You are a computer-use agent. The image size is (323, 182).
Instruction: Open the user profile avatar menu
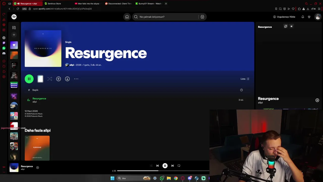pyautogui.click(x=317, y=17)
